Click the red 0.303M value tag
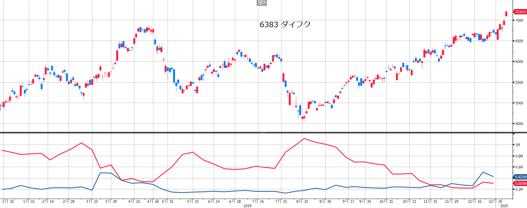Viewport: 527px width, 208px height. [520, 184]
